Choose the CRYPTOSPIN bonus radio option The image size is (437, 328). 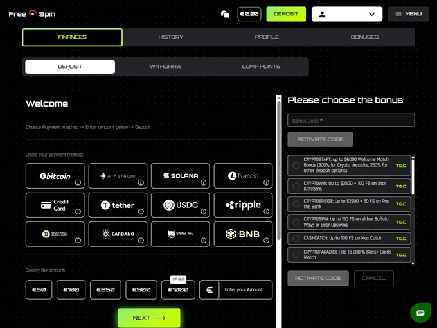click(296, 222)
